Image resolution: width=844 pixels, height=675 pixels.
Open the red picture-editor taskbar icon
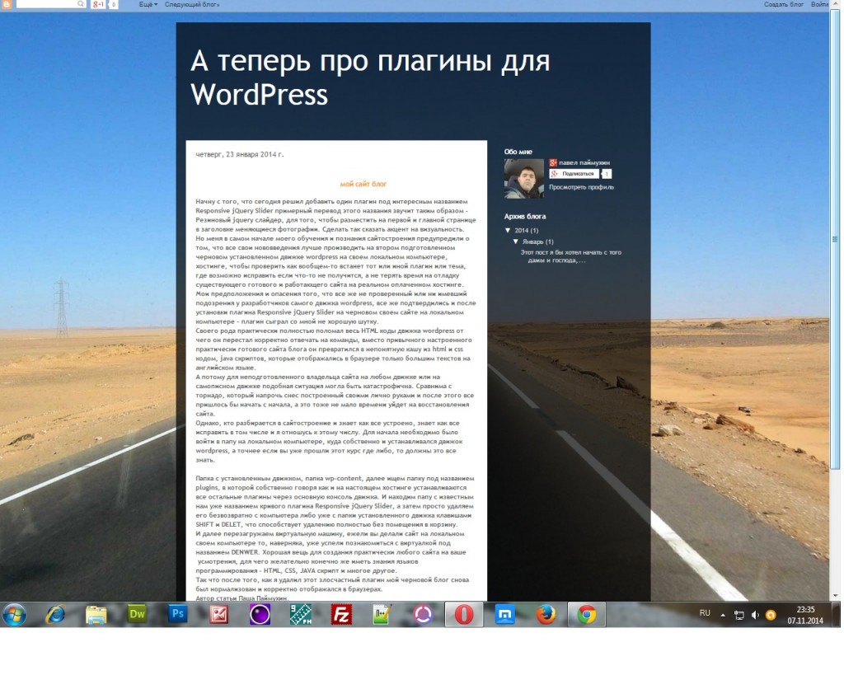tap(219, 615)
